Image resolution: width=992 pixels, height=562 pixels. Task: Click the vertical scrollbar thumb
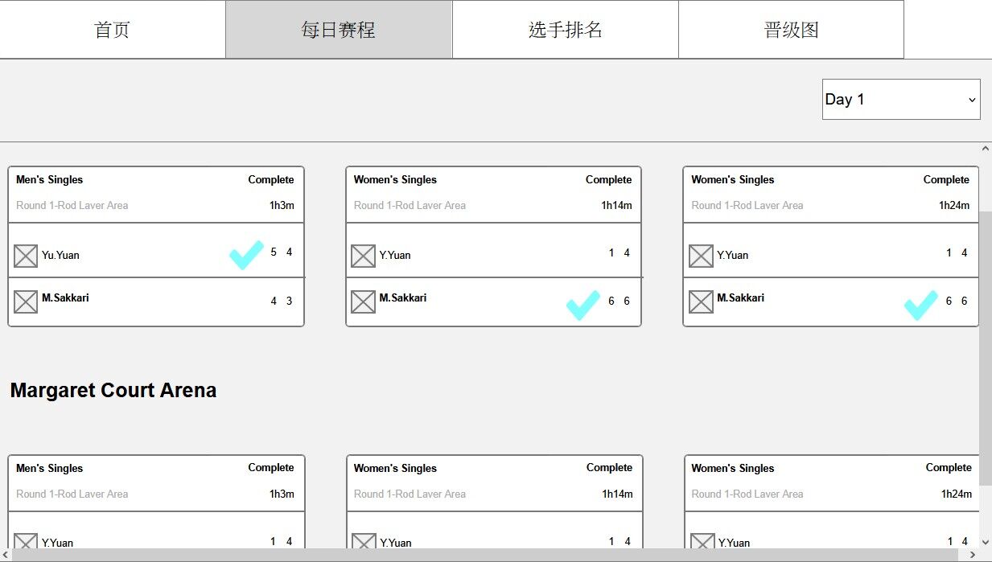(x=986, y=346)
